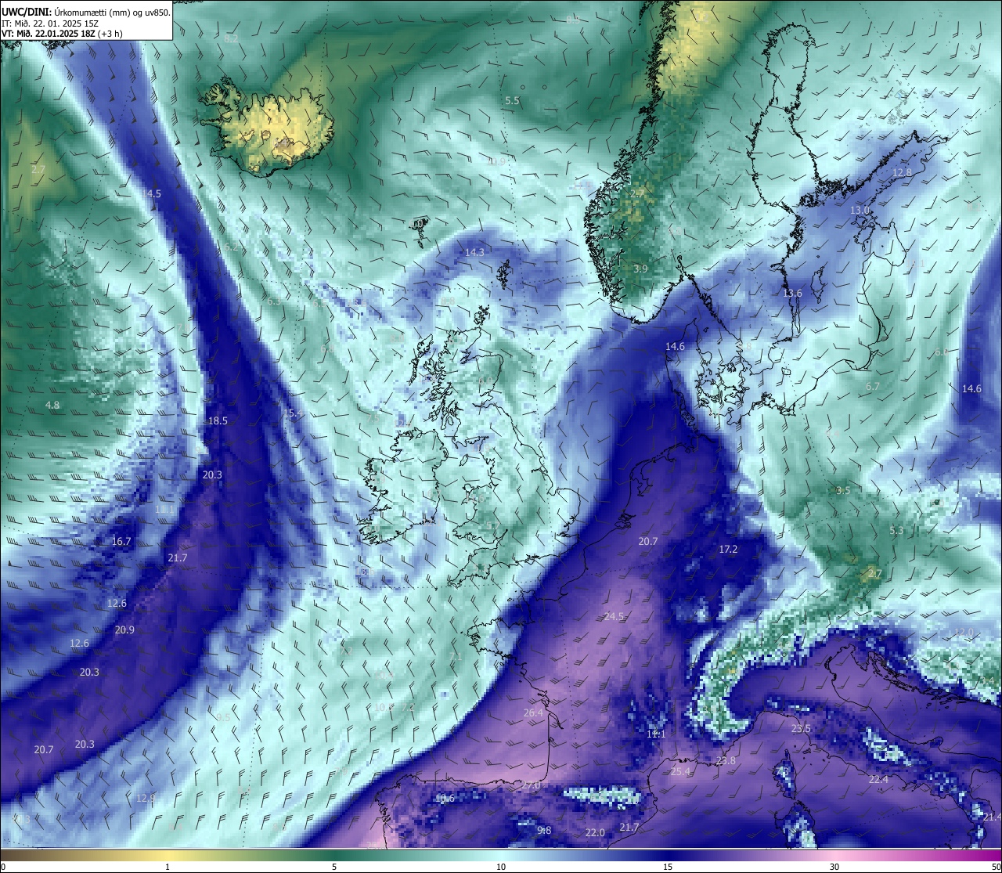Click the 5.3 value label
The width and height of the screenshot is (1002, 873).
(896, 531)
